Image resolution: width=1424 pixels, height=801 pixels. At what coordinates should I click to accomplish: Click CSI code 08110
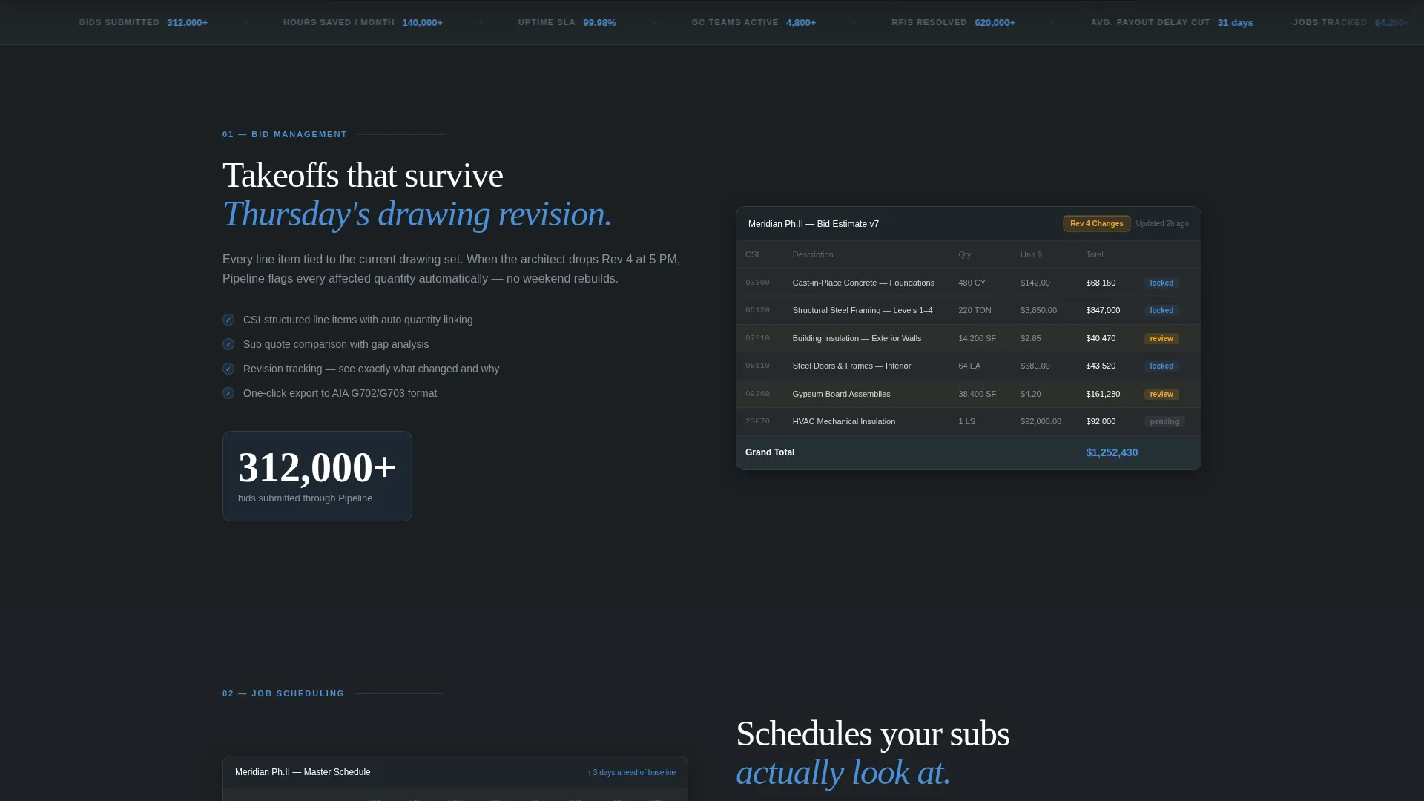pyautogui.click(x=757, y=366)
